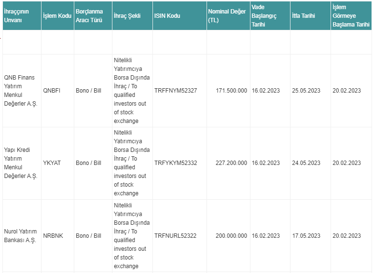Select the NRBNK transaction code cell

point(53,236)
